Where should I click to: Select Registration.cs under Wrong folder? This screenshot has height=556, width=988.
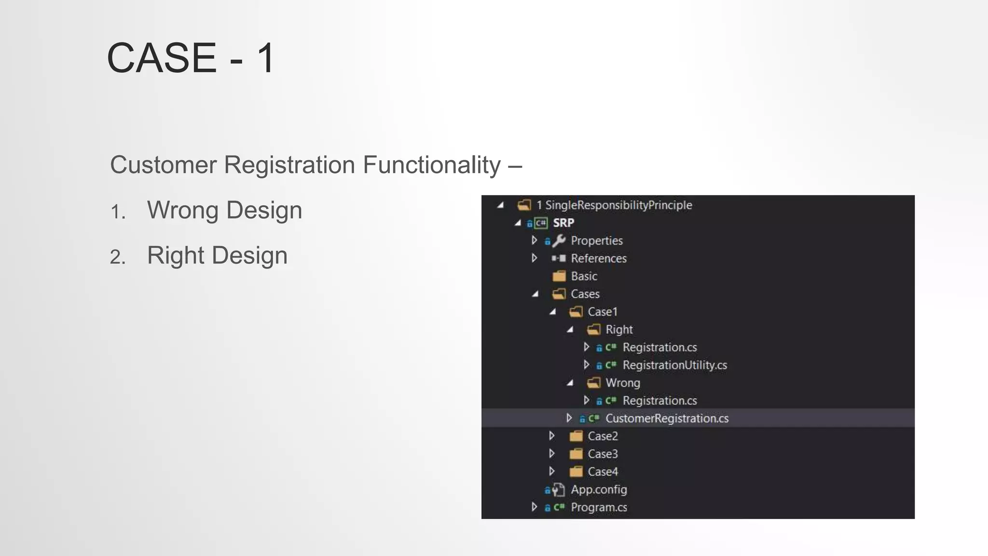(x=659, y=401)
